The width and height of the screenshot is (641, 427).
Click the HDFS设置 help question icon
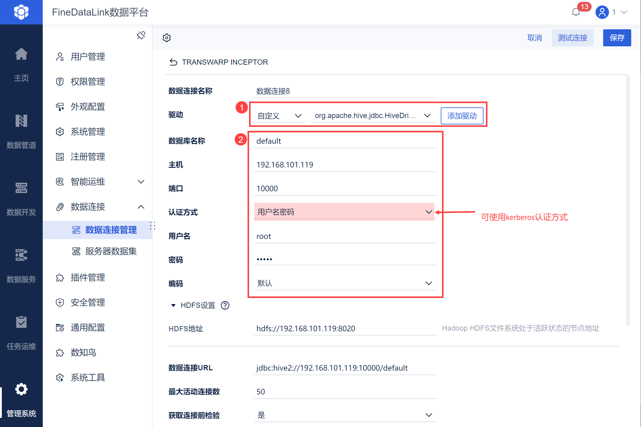pyautogui.click(x=225, y=305)
